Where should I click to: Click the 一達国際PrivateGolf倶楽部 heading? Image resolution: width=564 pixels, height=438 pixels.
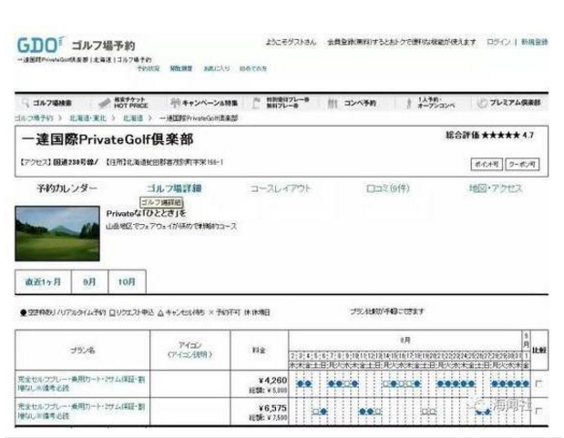coord(108,139)
